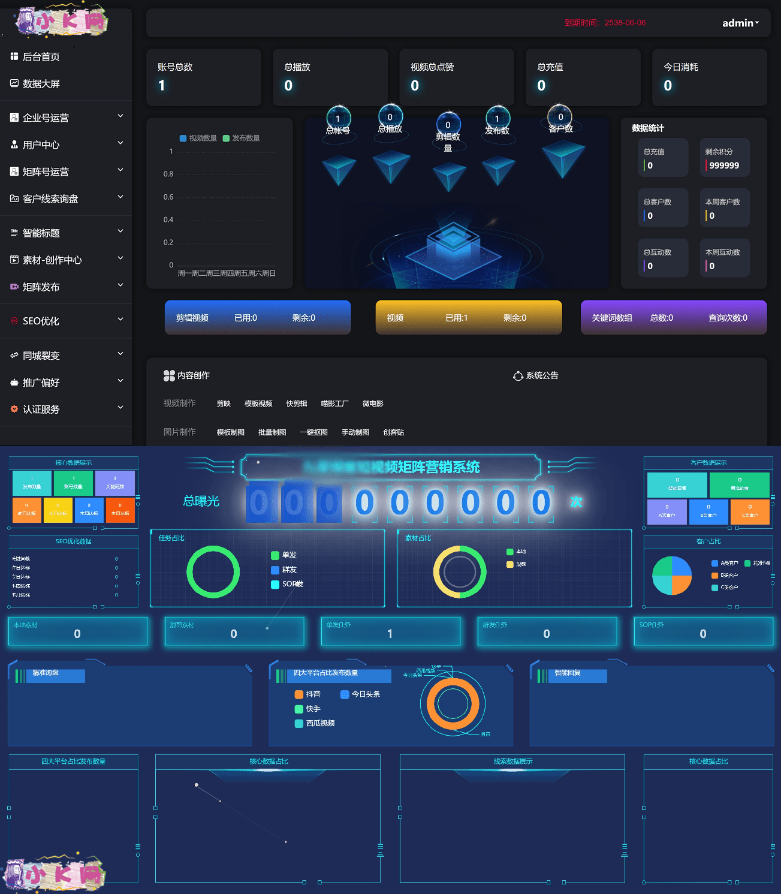Open the 喵影工厂 link
This screenshot has width=781, height=894.
tap(334, 404)
